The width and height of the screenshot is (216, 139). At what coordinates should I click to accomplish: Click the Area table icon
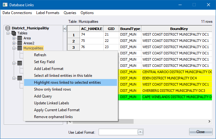19,38
